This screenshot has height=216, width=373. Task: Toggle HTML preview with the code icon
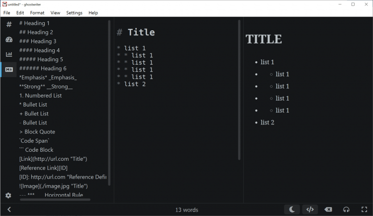pyautogui.click(x=310, y=210)
